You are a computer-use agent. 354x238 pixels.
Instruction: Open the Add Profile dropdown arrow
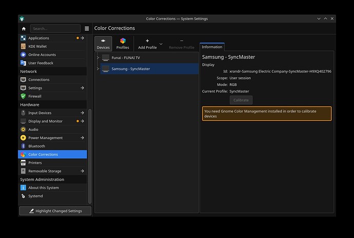coord(161,44)
